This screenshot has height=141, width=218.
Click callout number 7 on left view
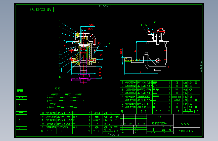pyautogui.click(x=60, y=61)
